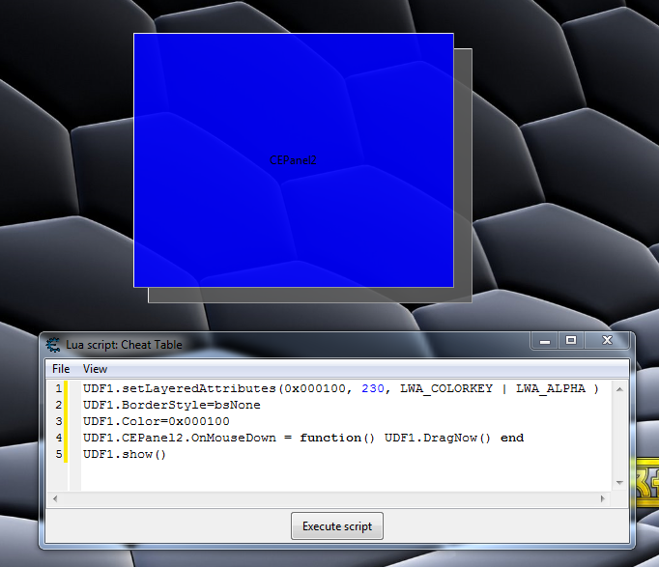Click the setLayeredAttributes code line
The width and height of the screenshot is (659, 567).
(341, 388)
